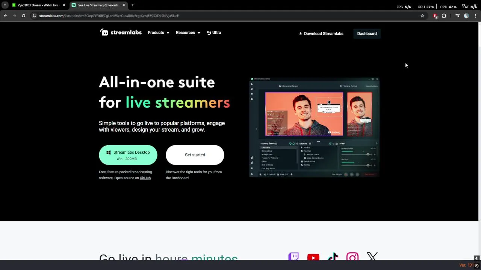Open the GitHub link
The height and width of the screenshot is (270, 481).
tap(145, 178)
